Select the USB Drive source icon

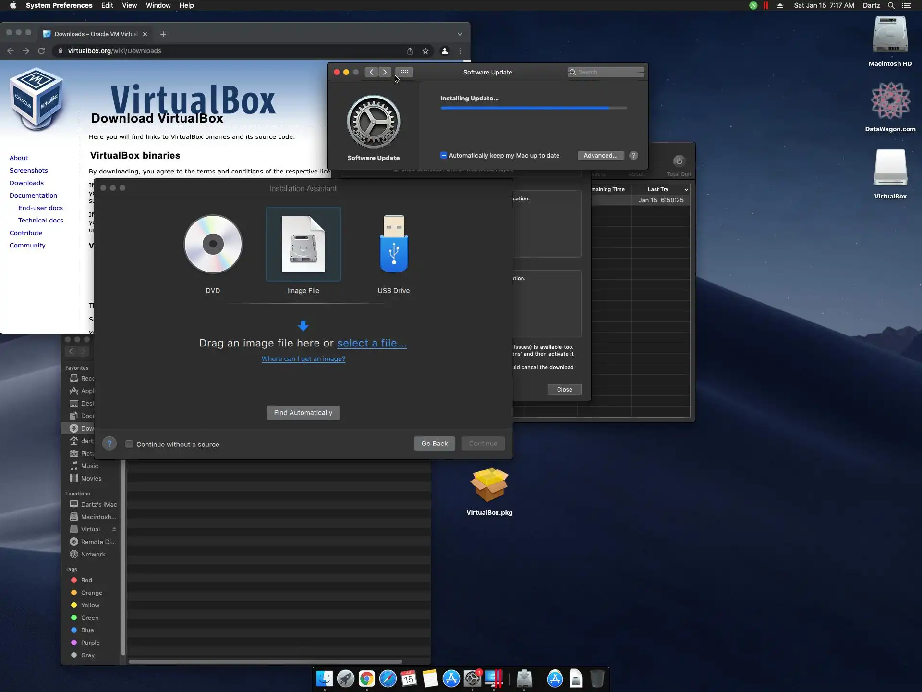[393, 244]
